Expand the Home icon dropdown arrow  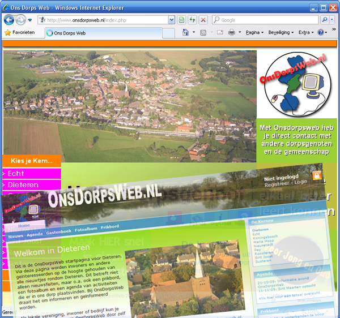(x=194, y=32)
